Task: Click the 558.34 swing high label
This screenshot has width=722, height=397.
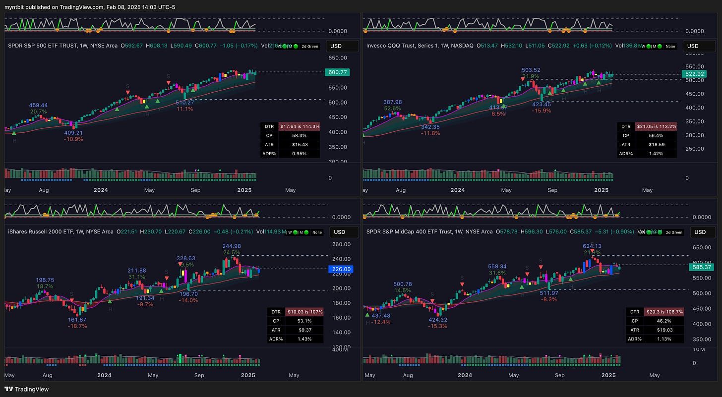Action: click(x=497, y=266)
